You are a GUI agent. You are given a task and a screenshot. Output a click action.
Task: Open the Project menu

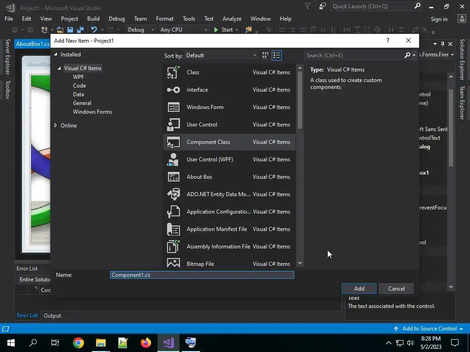click(x=70, y=18)
